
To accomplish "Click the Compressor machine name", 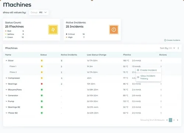I will point(14,78).
